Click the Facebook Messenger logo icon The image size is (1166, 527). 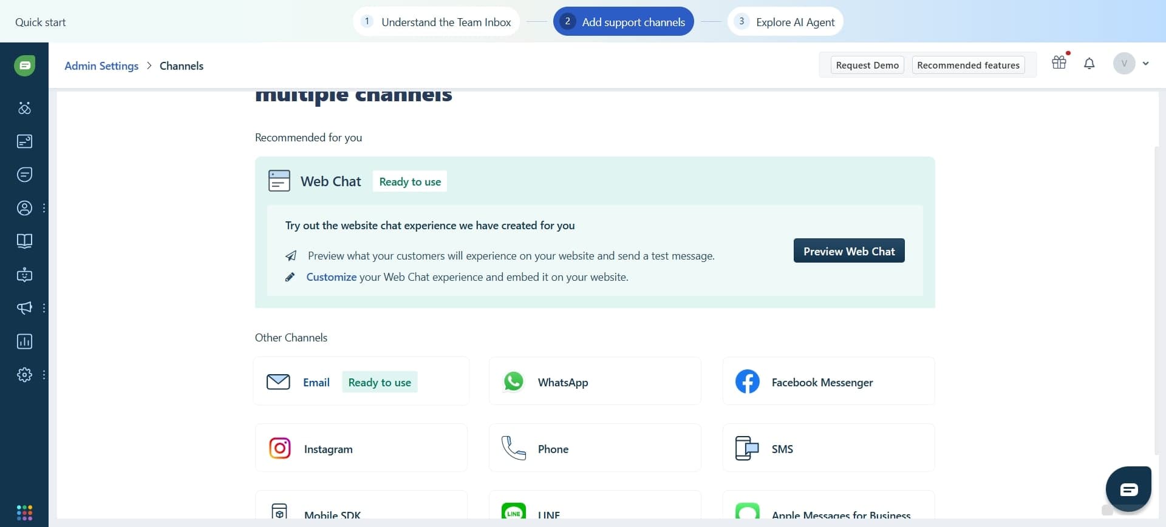point(747,381)
